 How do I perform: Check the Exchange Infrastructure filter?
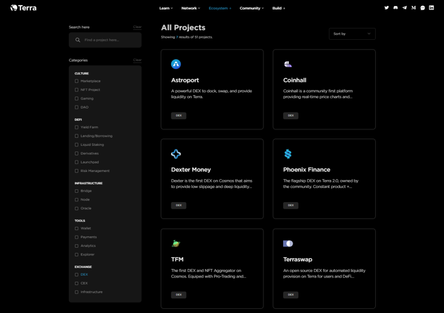click(76, 292)
